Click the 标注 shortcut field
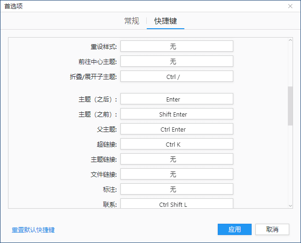This screenshot has width=301, height=243. tap(177, 189)
